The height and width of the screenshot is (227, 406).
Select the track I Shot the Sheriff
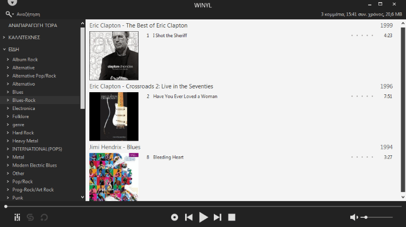tap(170, 36)
